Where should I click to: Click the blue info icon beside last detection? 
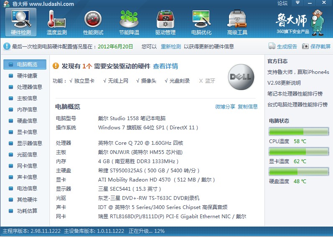pyautogui.click(x=7, y=46)
